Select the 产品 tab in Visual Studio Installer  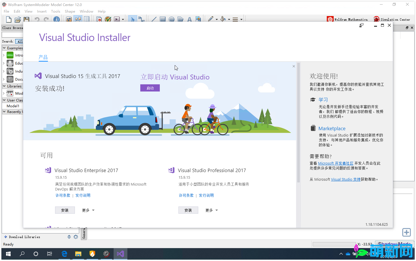(x=43, y=57)
